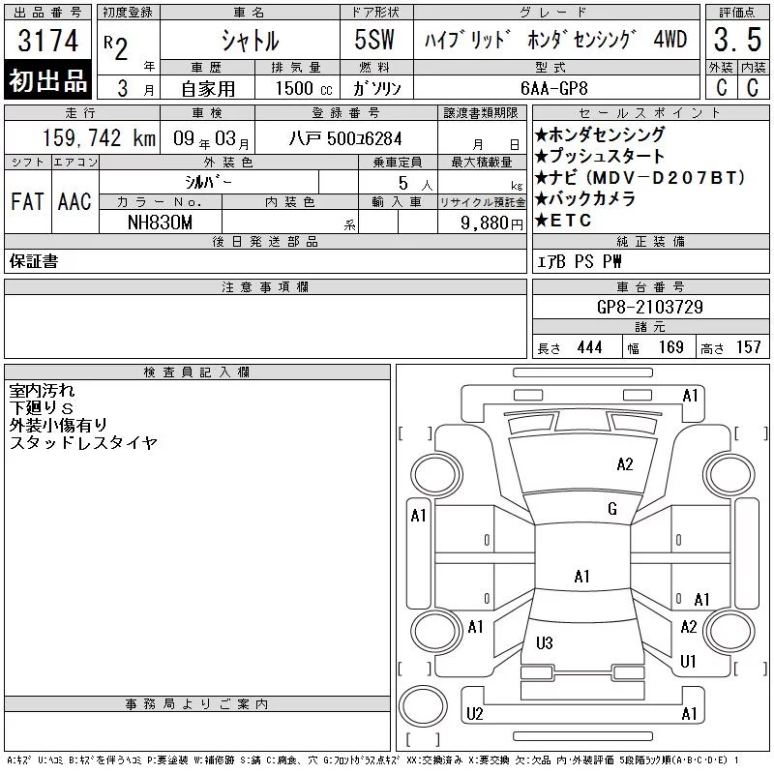Click the G windshield chip mark
The image size is (774, 774).
coord(612,509)
